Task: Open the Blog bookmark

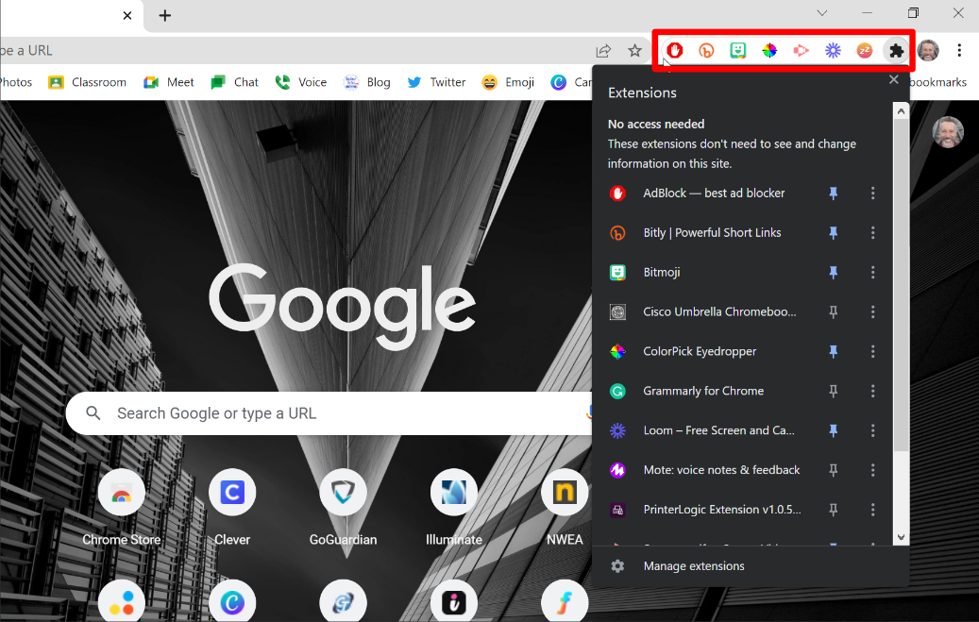Action: 367,82
